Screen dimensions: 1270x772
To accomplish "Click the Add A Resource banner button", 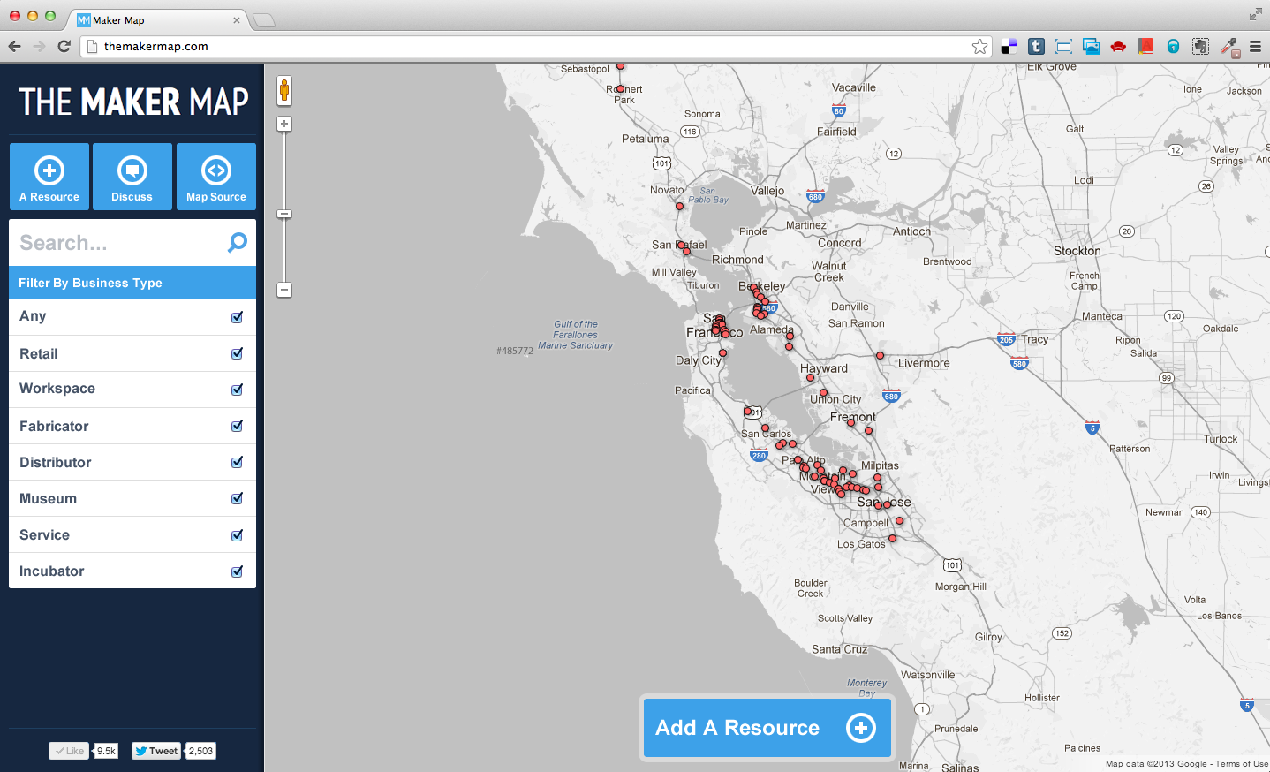I will (767, 728).
